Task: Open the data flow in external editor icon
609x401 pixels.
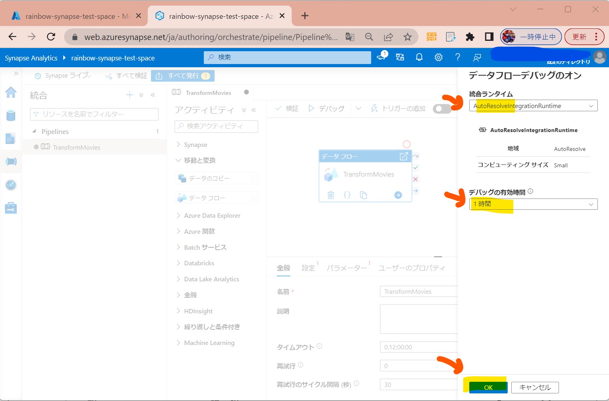Action: click(404, 156)
